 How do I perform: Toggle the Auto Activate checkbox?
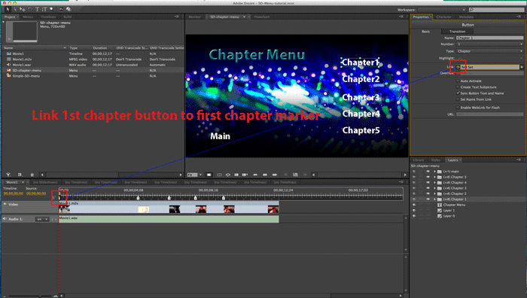coord(458,81)
